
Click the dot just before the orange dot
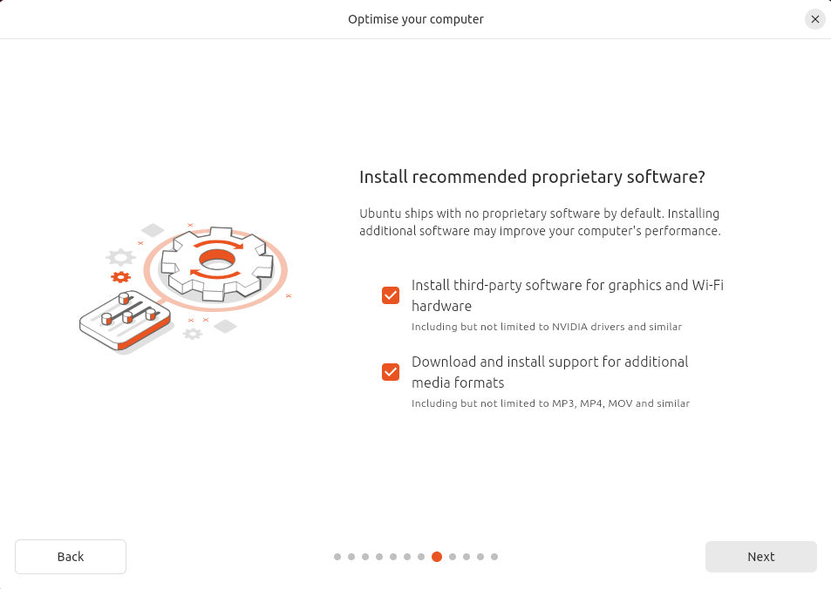pyautogui.click(x=421, y=557)
